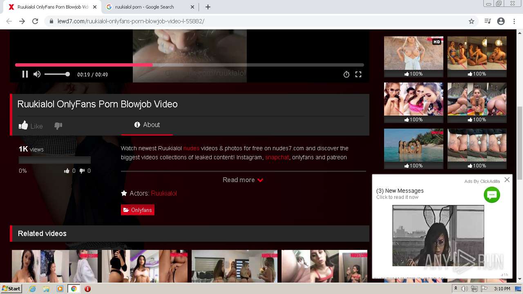Seek on the video progress bar
523x294 pixels.
189,65
